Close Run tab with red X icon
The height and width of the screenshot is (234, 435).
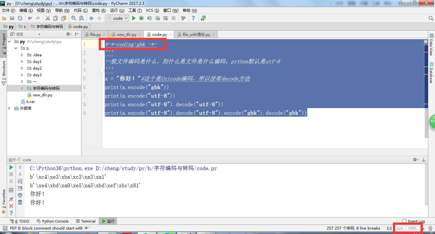(x=11, y=206)
